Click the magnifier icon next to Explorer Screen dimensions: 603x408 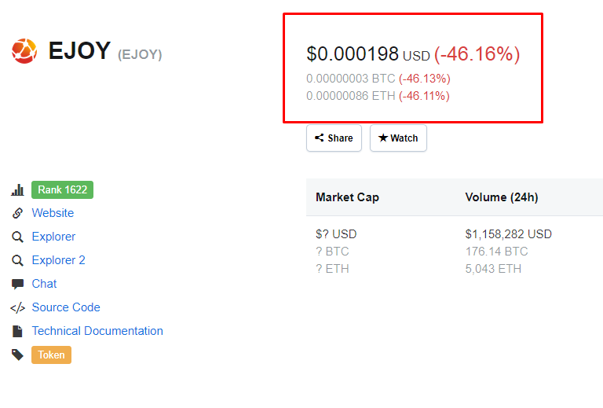[17, 237]
